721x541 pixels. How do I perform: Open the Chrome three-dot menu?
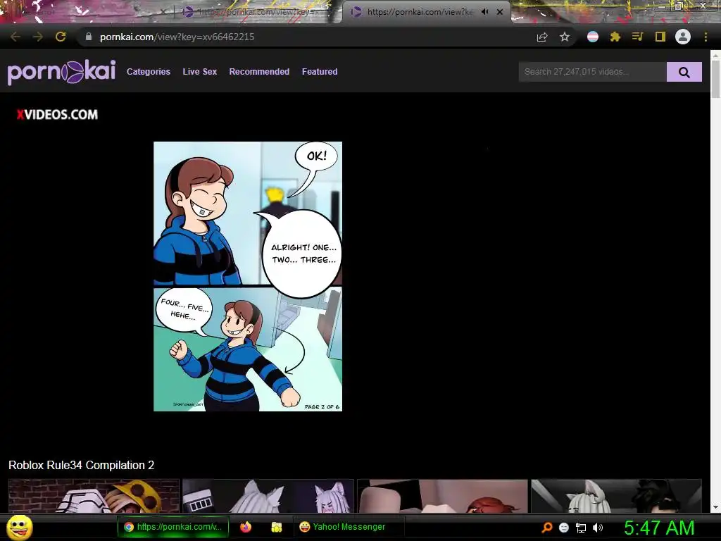(706, 37)
